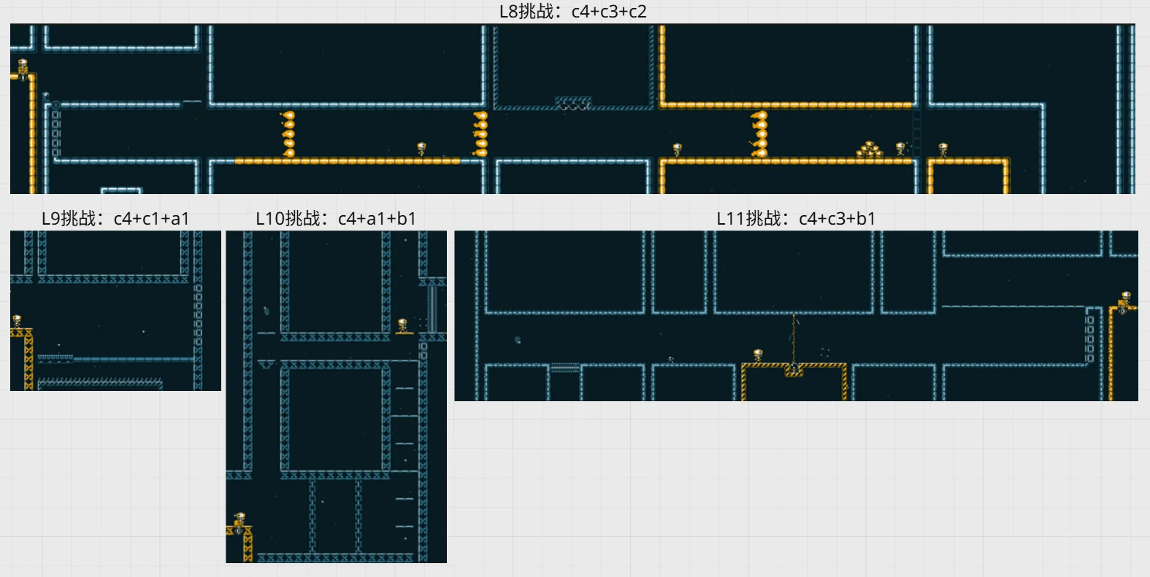
Task: Select the robot on the bottom-left yellow scaffold in L10
Action: pos(239,519)
